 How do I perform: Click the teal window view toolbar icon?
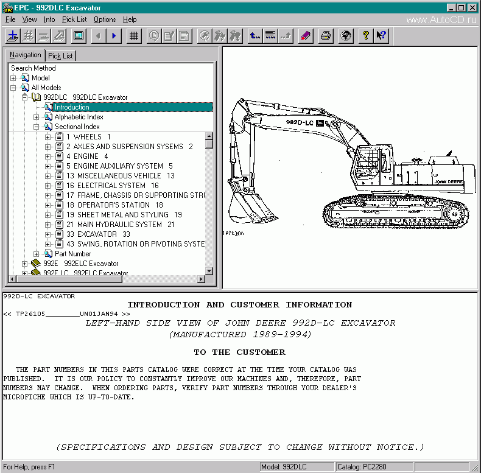point(79,36)
